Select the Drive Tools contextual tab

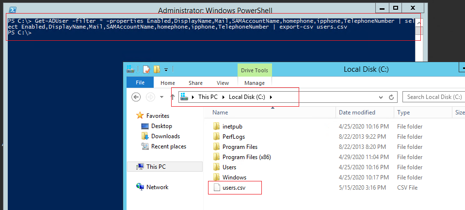[255, 70]
